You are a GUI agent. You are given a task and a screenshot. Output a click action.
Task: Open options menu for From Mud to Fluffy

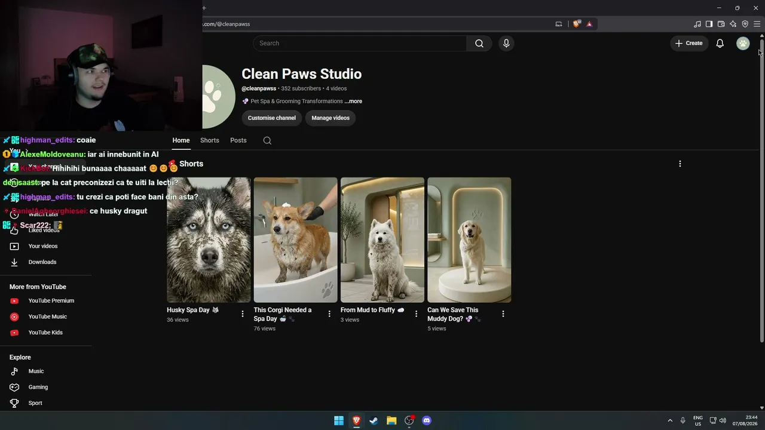pos(417,314)
